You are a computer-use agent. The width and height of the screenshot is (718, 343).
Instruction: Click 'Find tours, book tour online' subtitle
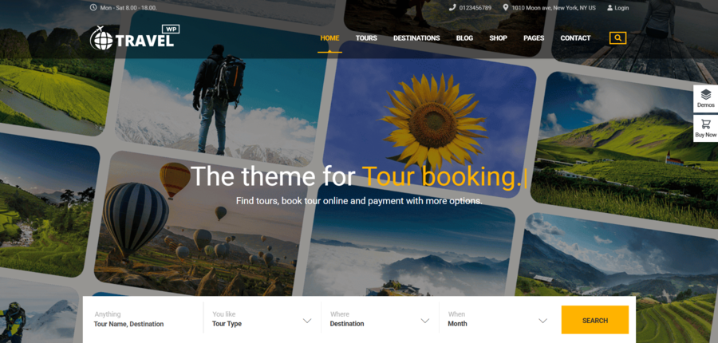click(359, 200)
